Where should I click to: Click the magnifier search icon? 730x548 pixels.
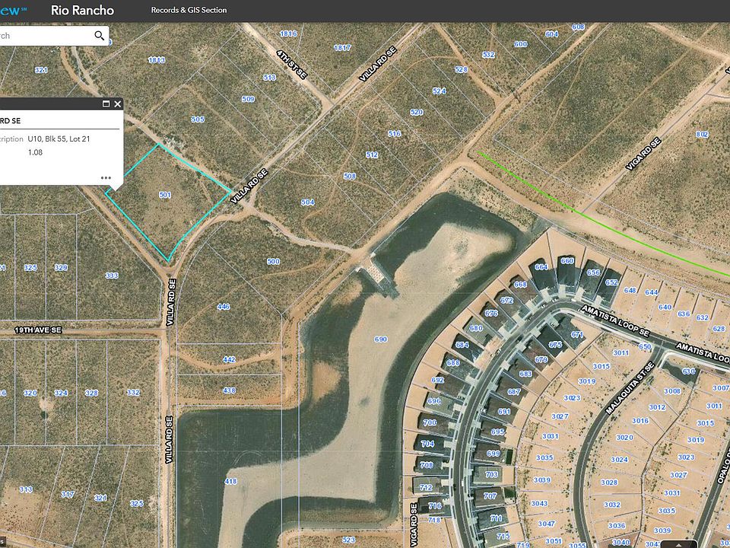click(100, 36)
